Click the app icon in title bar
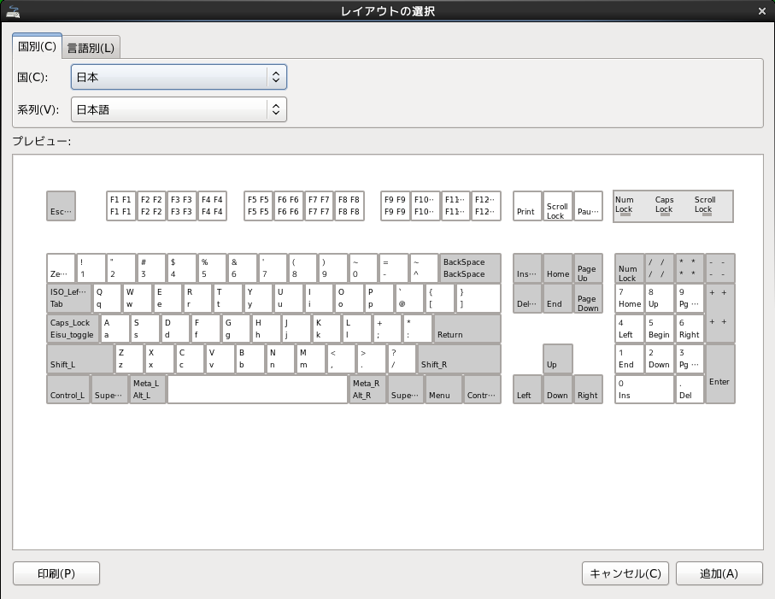Viewport: 775px width, 599px height. [13, 10]
